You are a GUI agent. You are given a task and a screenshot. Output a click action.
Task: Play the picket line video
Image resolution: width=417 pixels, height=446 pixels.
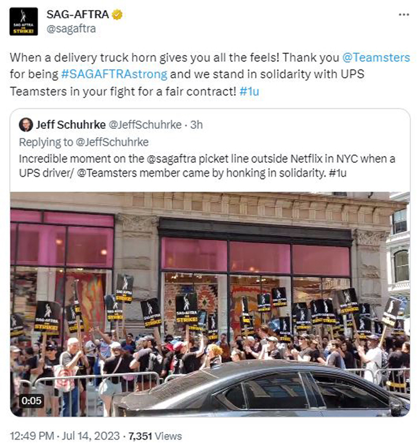click(x=210, y=304)
